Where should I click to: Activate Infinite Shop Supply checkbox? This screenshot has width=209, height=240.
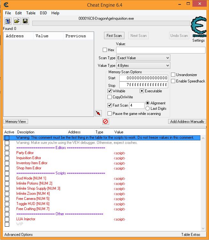click(7, 188)
